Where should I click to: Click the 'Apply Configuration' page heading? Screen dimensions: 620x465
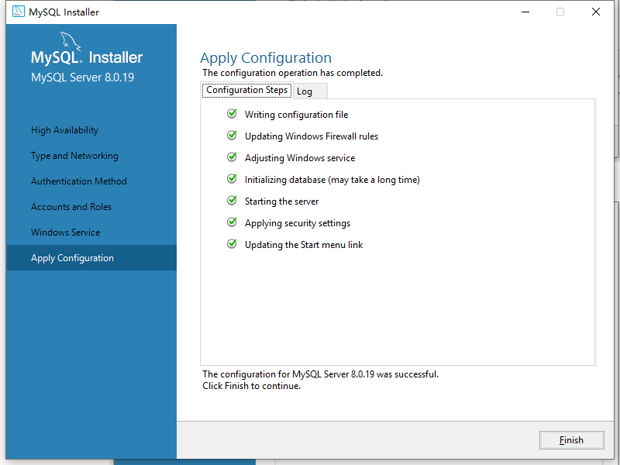[266, 57]
